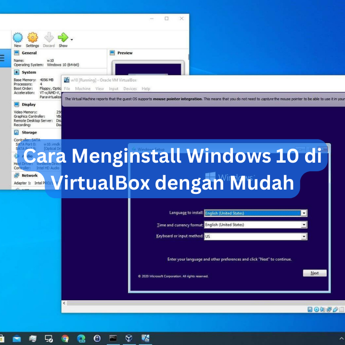The height and width of the screenshot is (345, 345).
Task: Click the '© 2020 Microsoft Corporation' copyright text
Action: pyautogui.click(x=173, y=276)
